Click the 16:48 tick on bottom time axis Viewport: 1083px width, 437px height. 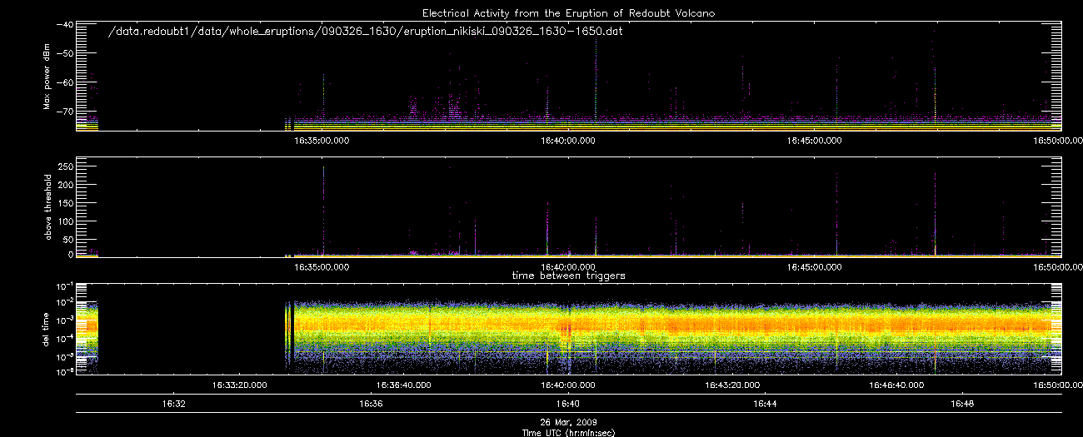point(963,404)
